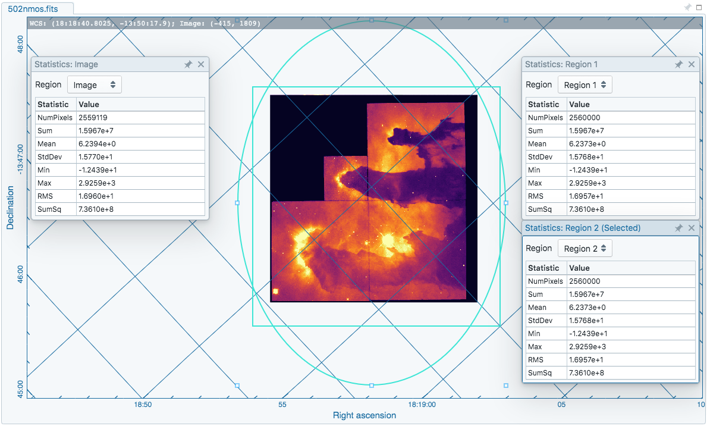Screen dimensions: 707x426
Task: Click the Statistics: Region 2 (Selected) title
Action: [583, 228]
